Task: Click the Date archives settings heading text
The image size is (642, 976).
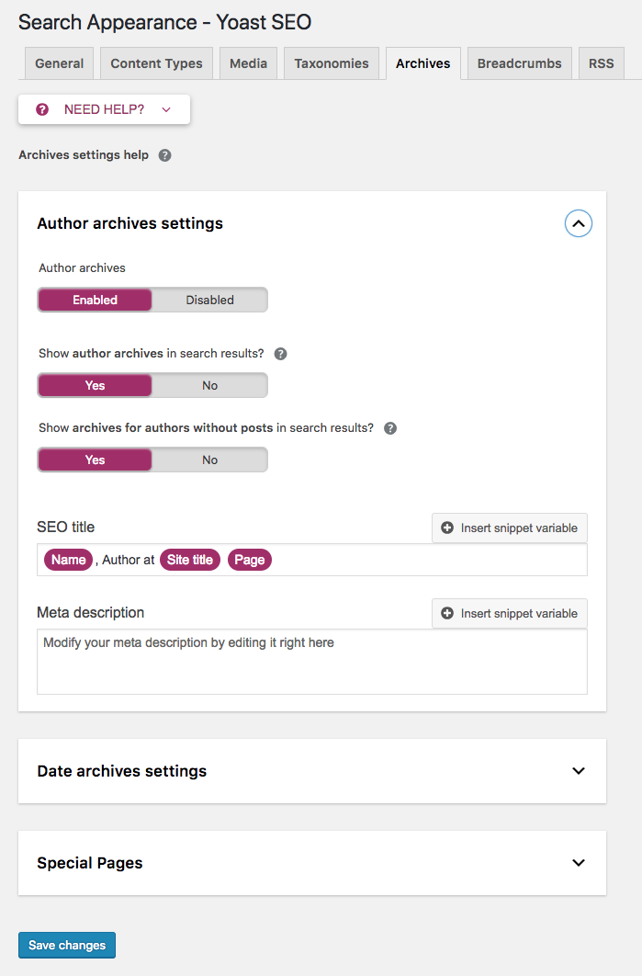Action: [x=122, y=771]
